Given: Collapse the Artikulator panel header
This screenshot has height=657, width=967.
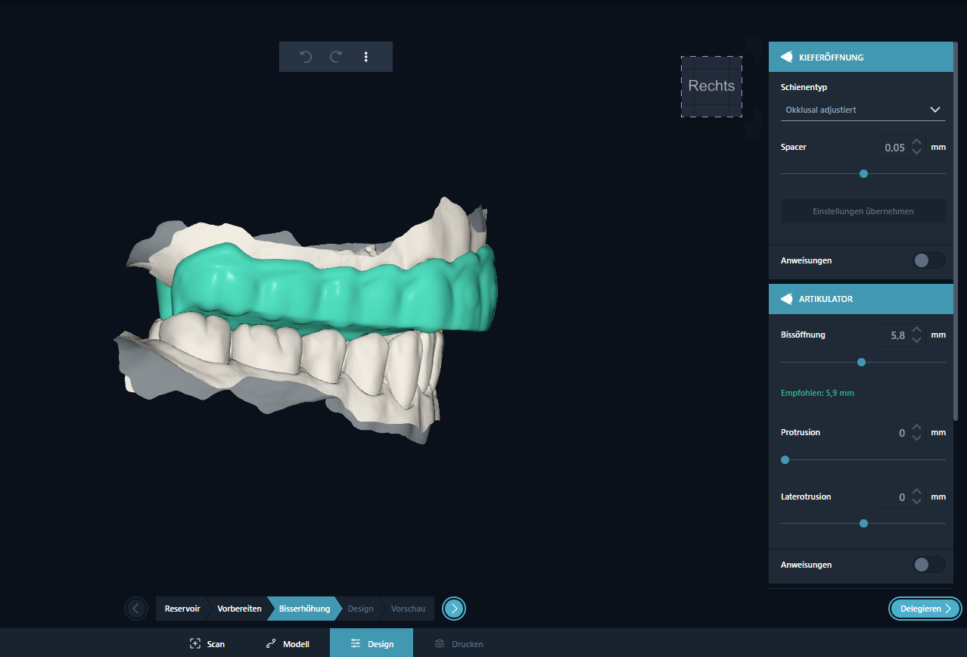Looking at the screenshot, I should [x=860, y=299].
